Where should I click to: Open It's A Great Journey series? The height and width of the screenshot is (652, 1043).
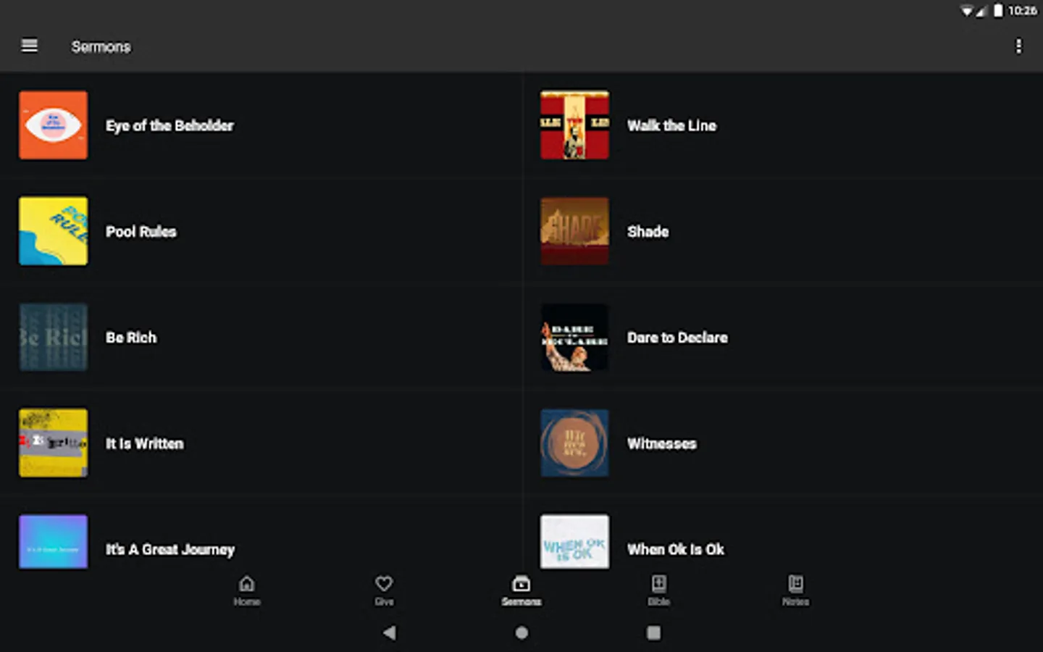coord(261,543)
